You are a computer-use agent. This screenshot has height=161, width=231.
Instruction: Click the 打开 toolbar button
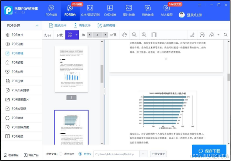click(x=48, y=35)
